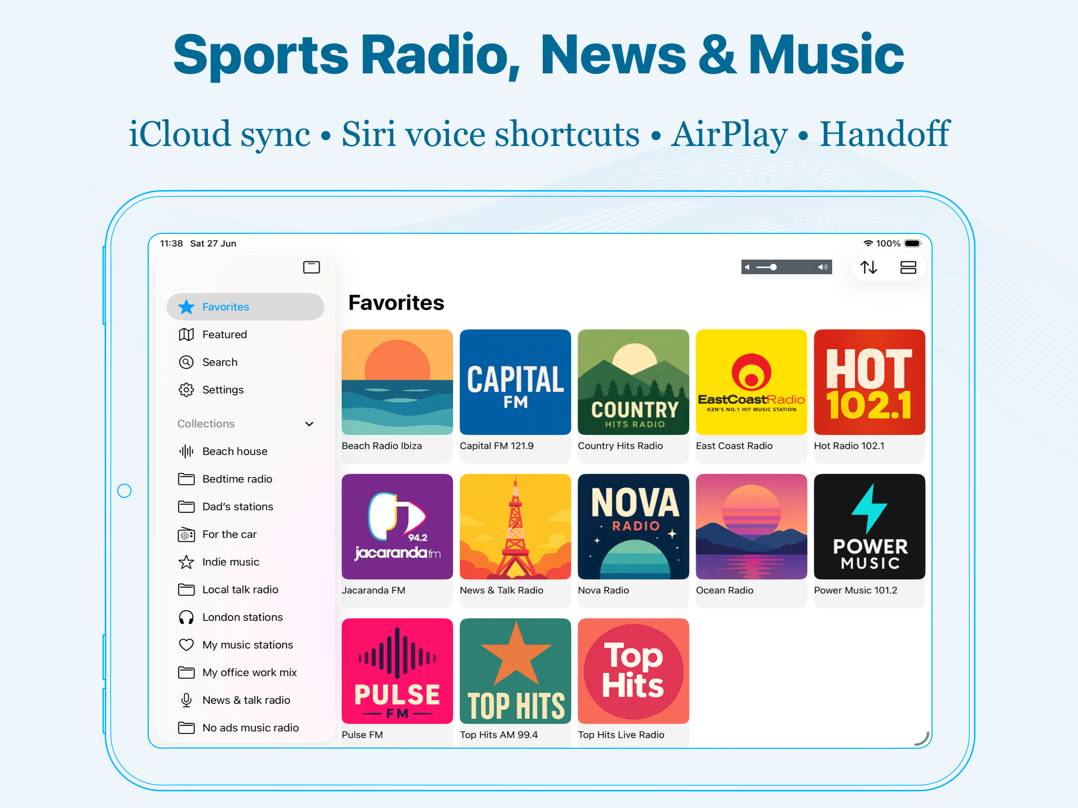
Task: Click the Featured map icon
Action: pos(186,334)
